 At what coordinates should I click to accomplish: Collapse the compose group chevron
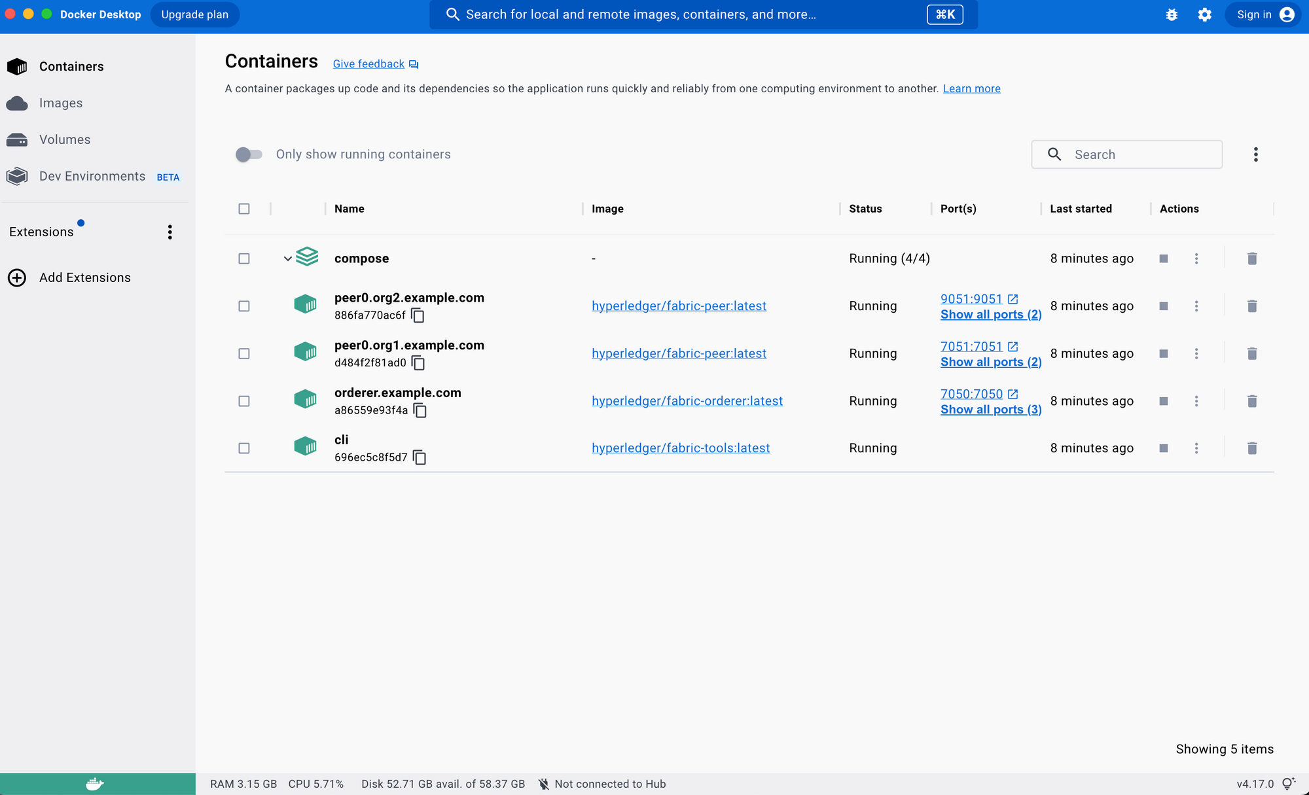coord(287,258)
